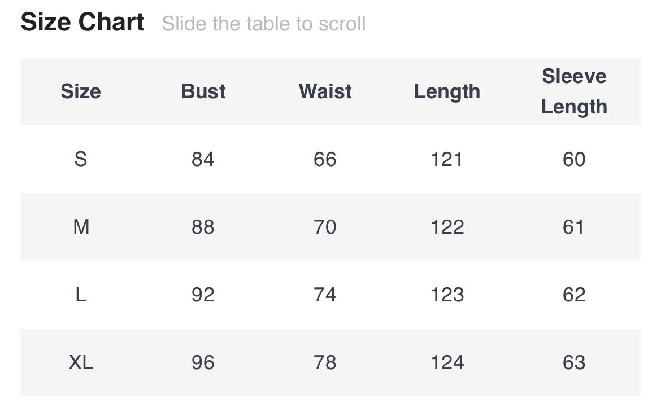Select bust value 92 in L row
The height and width of the screenshot is (407, 661).
coord(203,295)
